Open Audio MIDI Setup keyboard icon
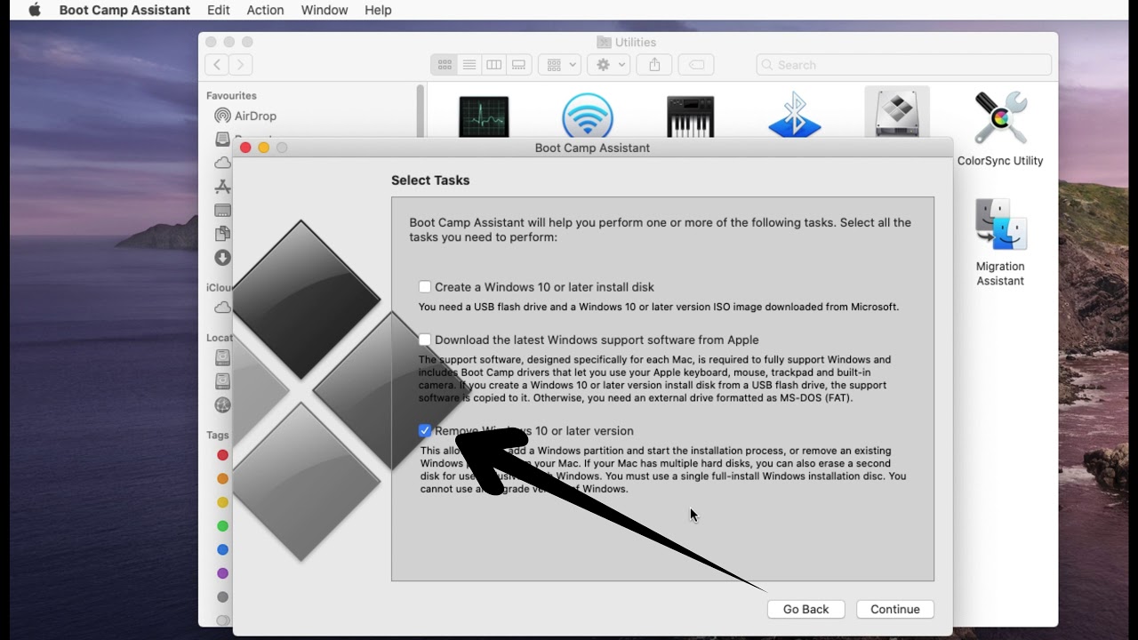The height and width of the screenshot is (640, 1138). [x=691, y=116]
